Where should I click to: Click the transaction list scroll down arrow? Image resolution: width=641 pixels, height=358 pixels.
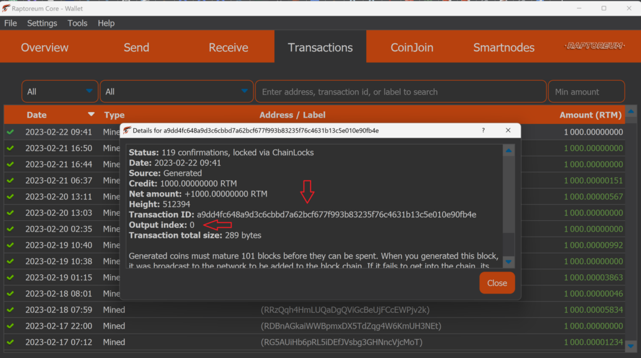631,345
